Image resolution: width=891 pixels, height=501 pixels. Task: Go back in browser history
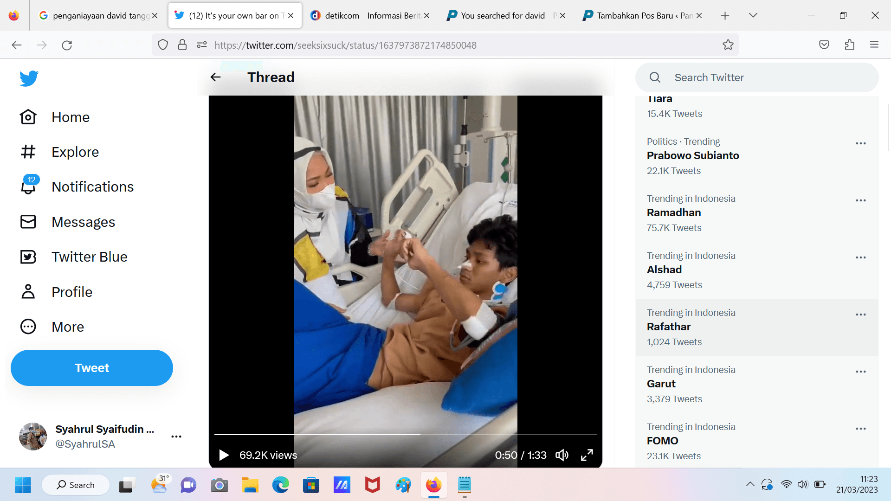tap(17, 45)
